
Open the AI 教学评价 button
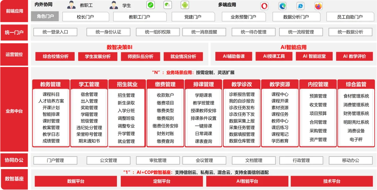point(354,56)
